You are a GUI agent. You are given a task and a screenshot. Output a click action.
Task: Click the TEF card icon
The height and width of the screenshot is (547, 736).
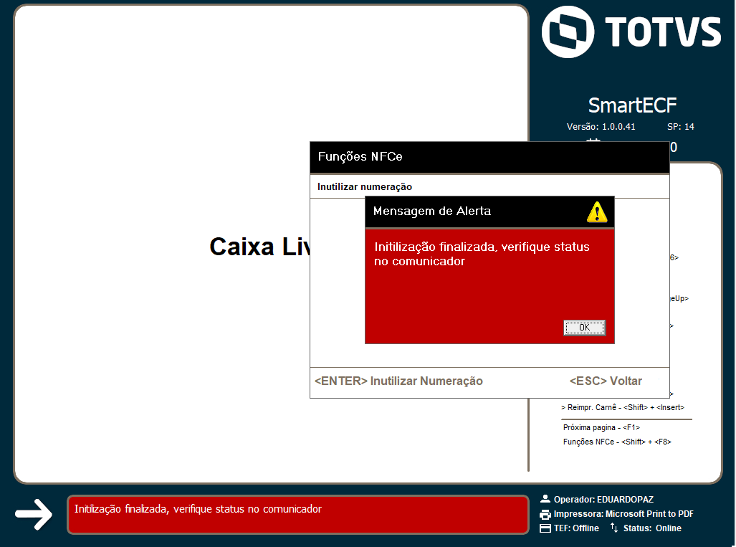(x=545, y=528)
